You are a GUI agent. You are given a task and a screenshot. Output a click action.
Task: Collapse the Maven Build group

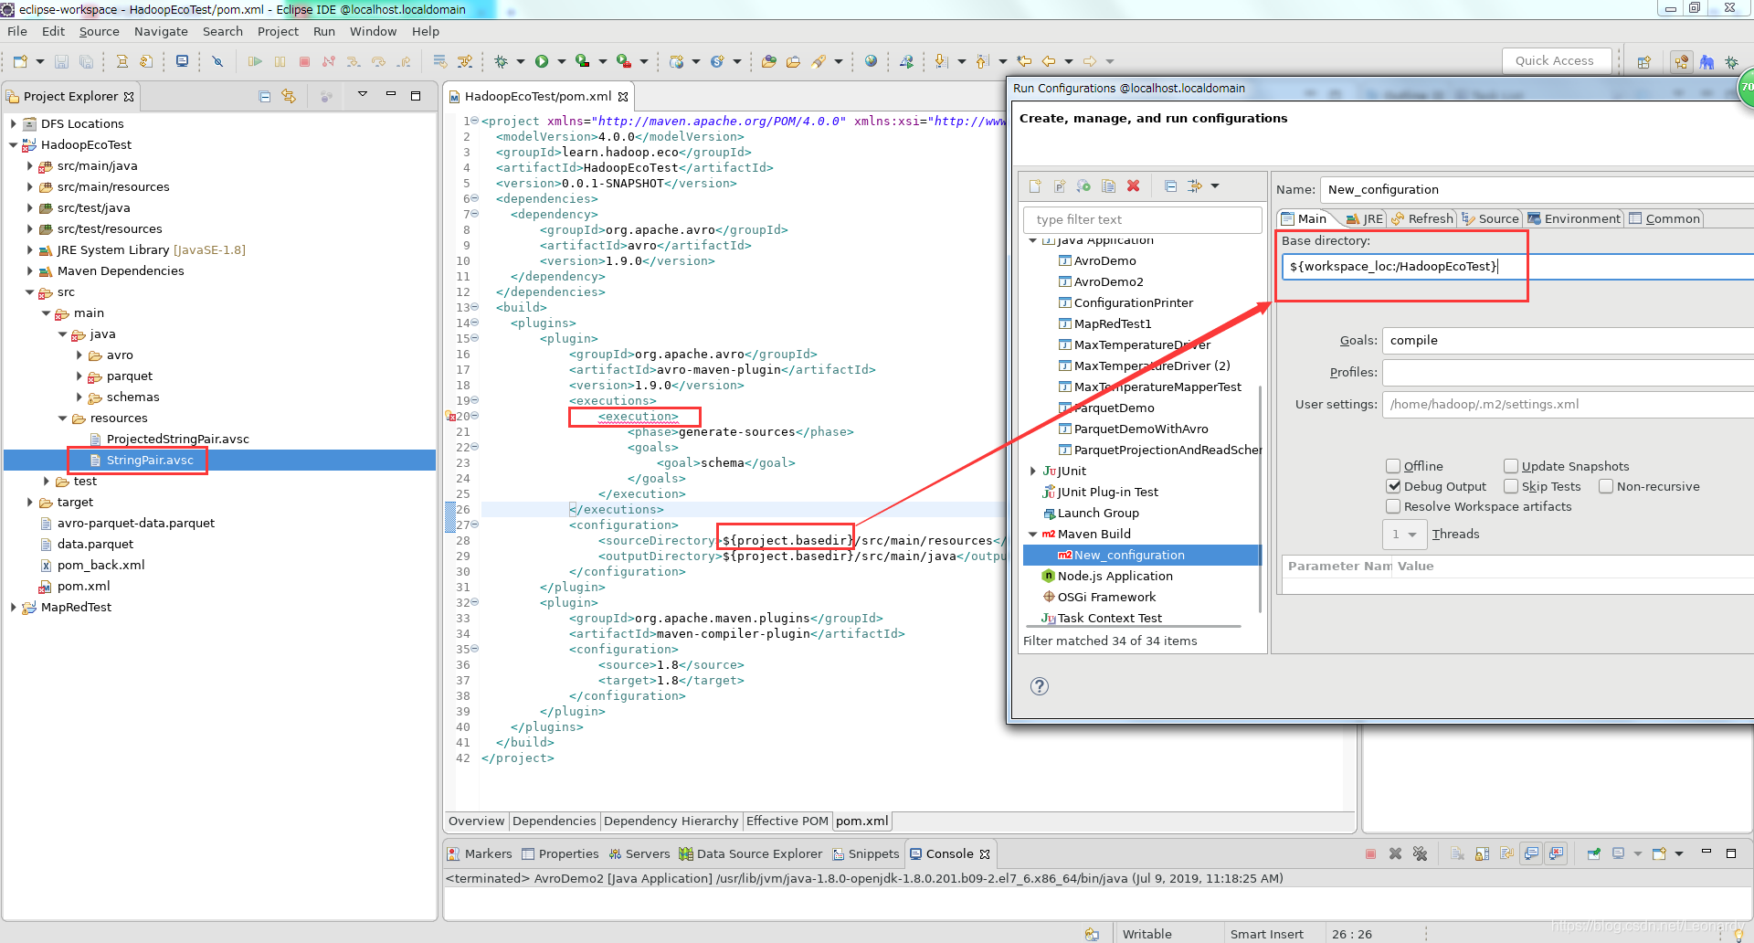point(1032,534)
